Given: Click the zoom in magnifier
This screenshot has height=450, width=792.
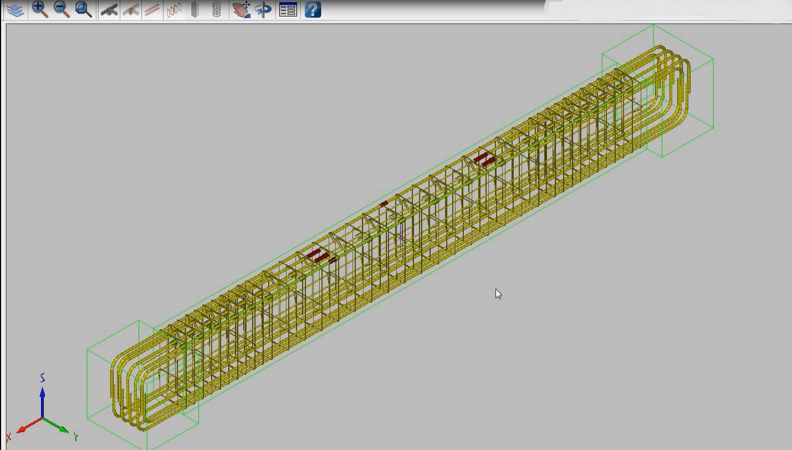Looking at the screenshot, I should (x=39, y=9).
